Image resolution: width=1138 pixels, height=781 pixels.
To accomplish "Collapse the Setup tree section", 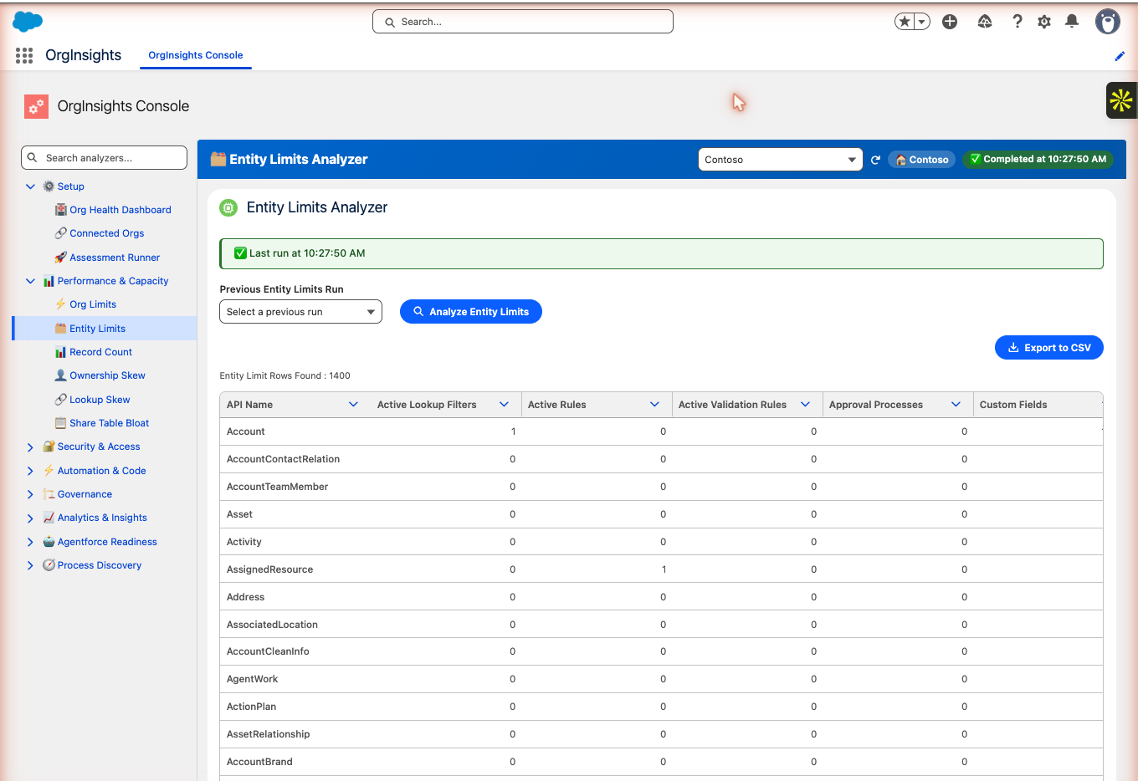I will 30,186.
